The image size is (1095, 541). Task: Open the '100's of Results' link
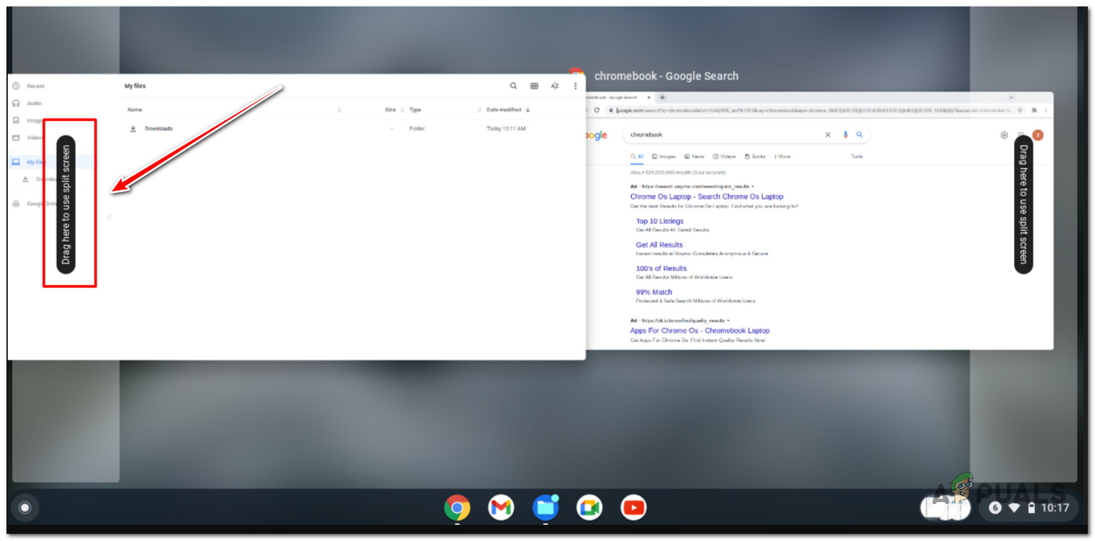pos(661,269)
